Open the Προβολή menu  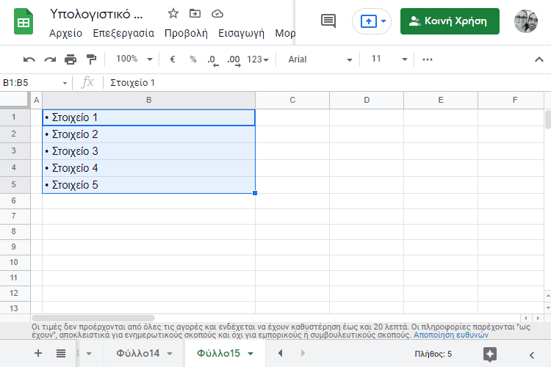(186, 33)
